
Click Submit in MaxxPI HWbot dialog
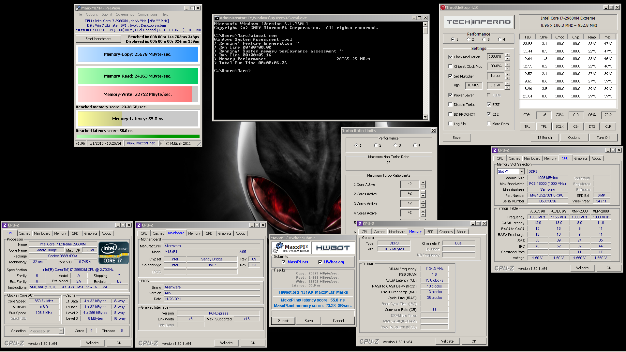pos(283,321)
